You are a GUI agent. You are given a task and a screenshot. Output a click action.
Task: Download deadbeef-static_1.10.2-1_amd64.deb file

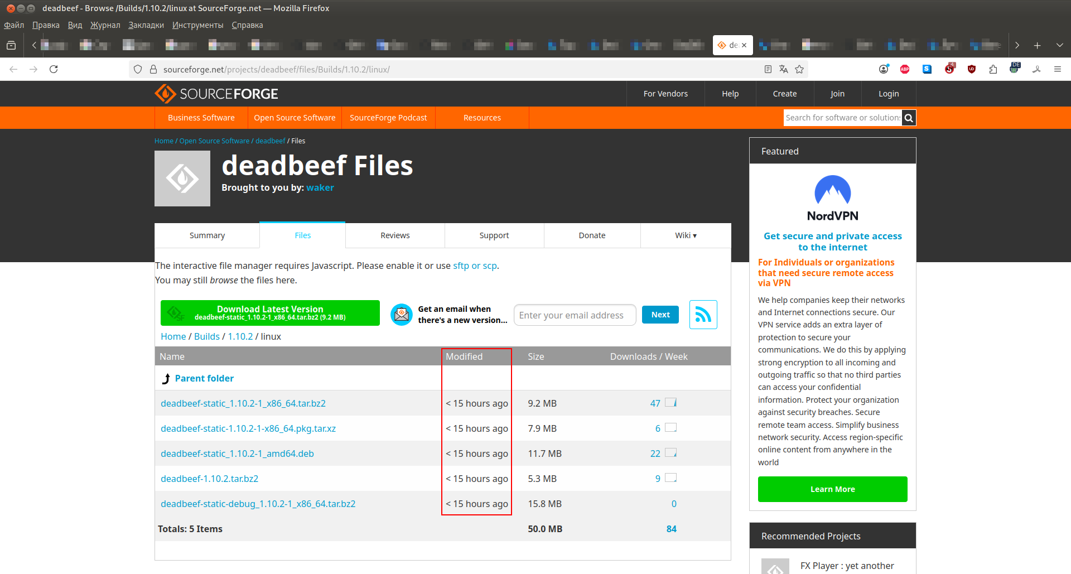[x=237, y=454]
